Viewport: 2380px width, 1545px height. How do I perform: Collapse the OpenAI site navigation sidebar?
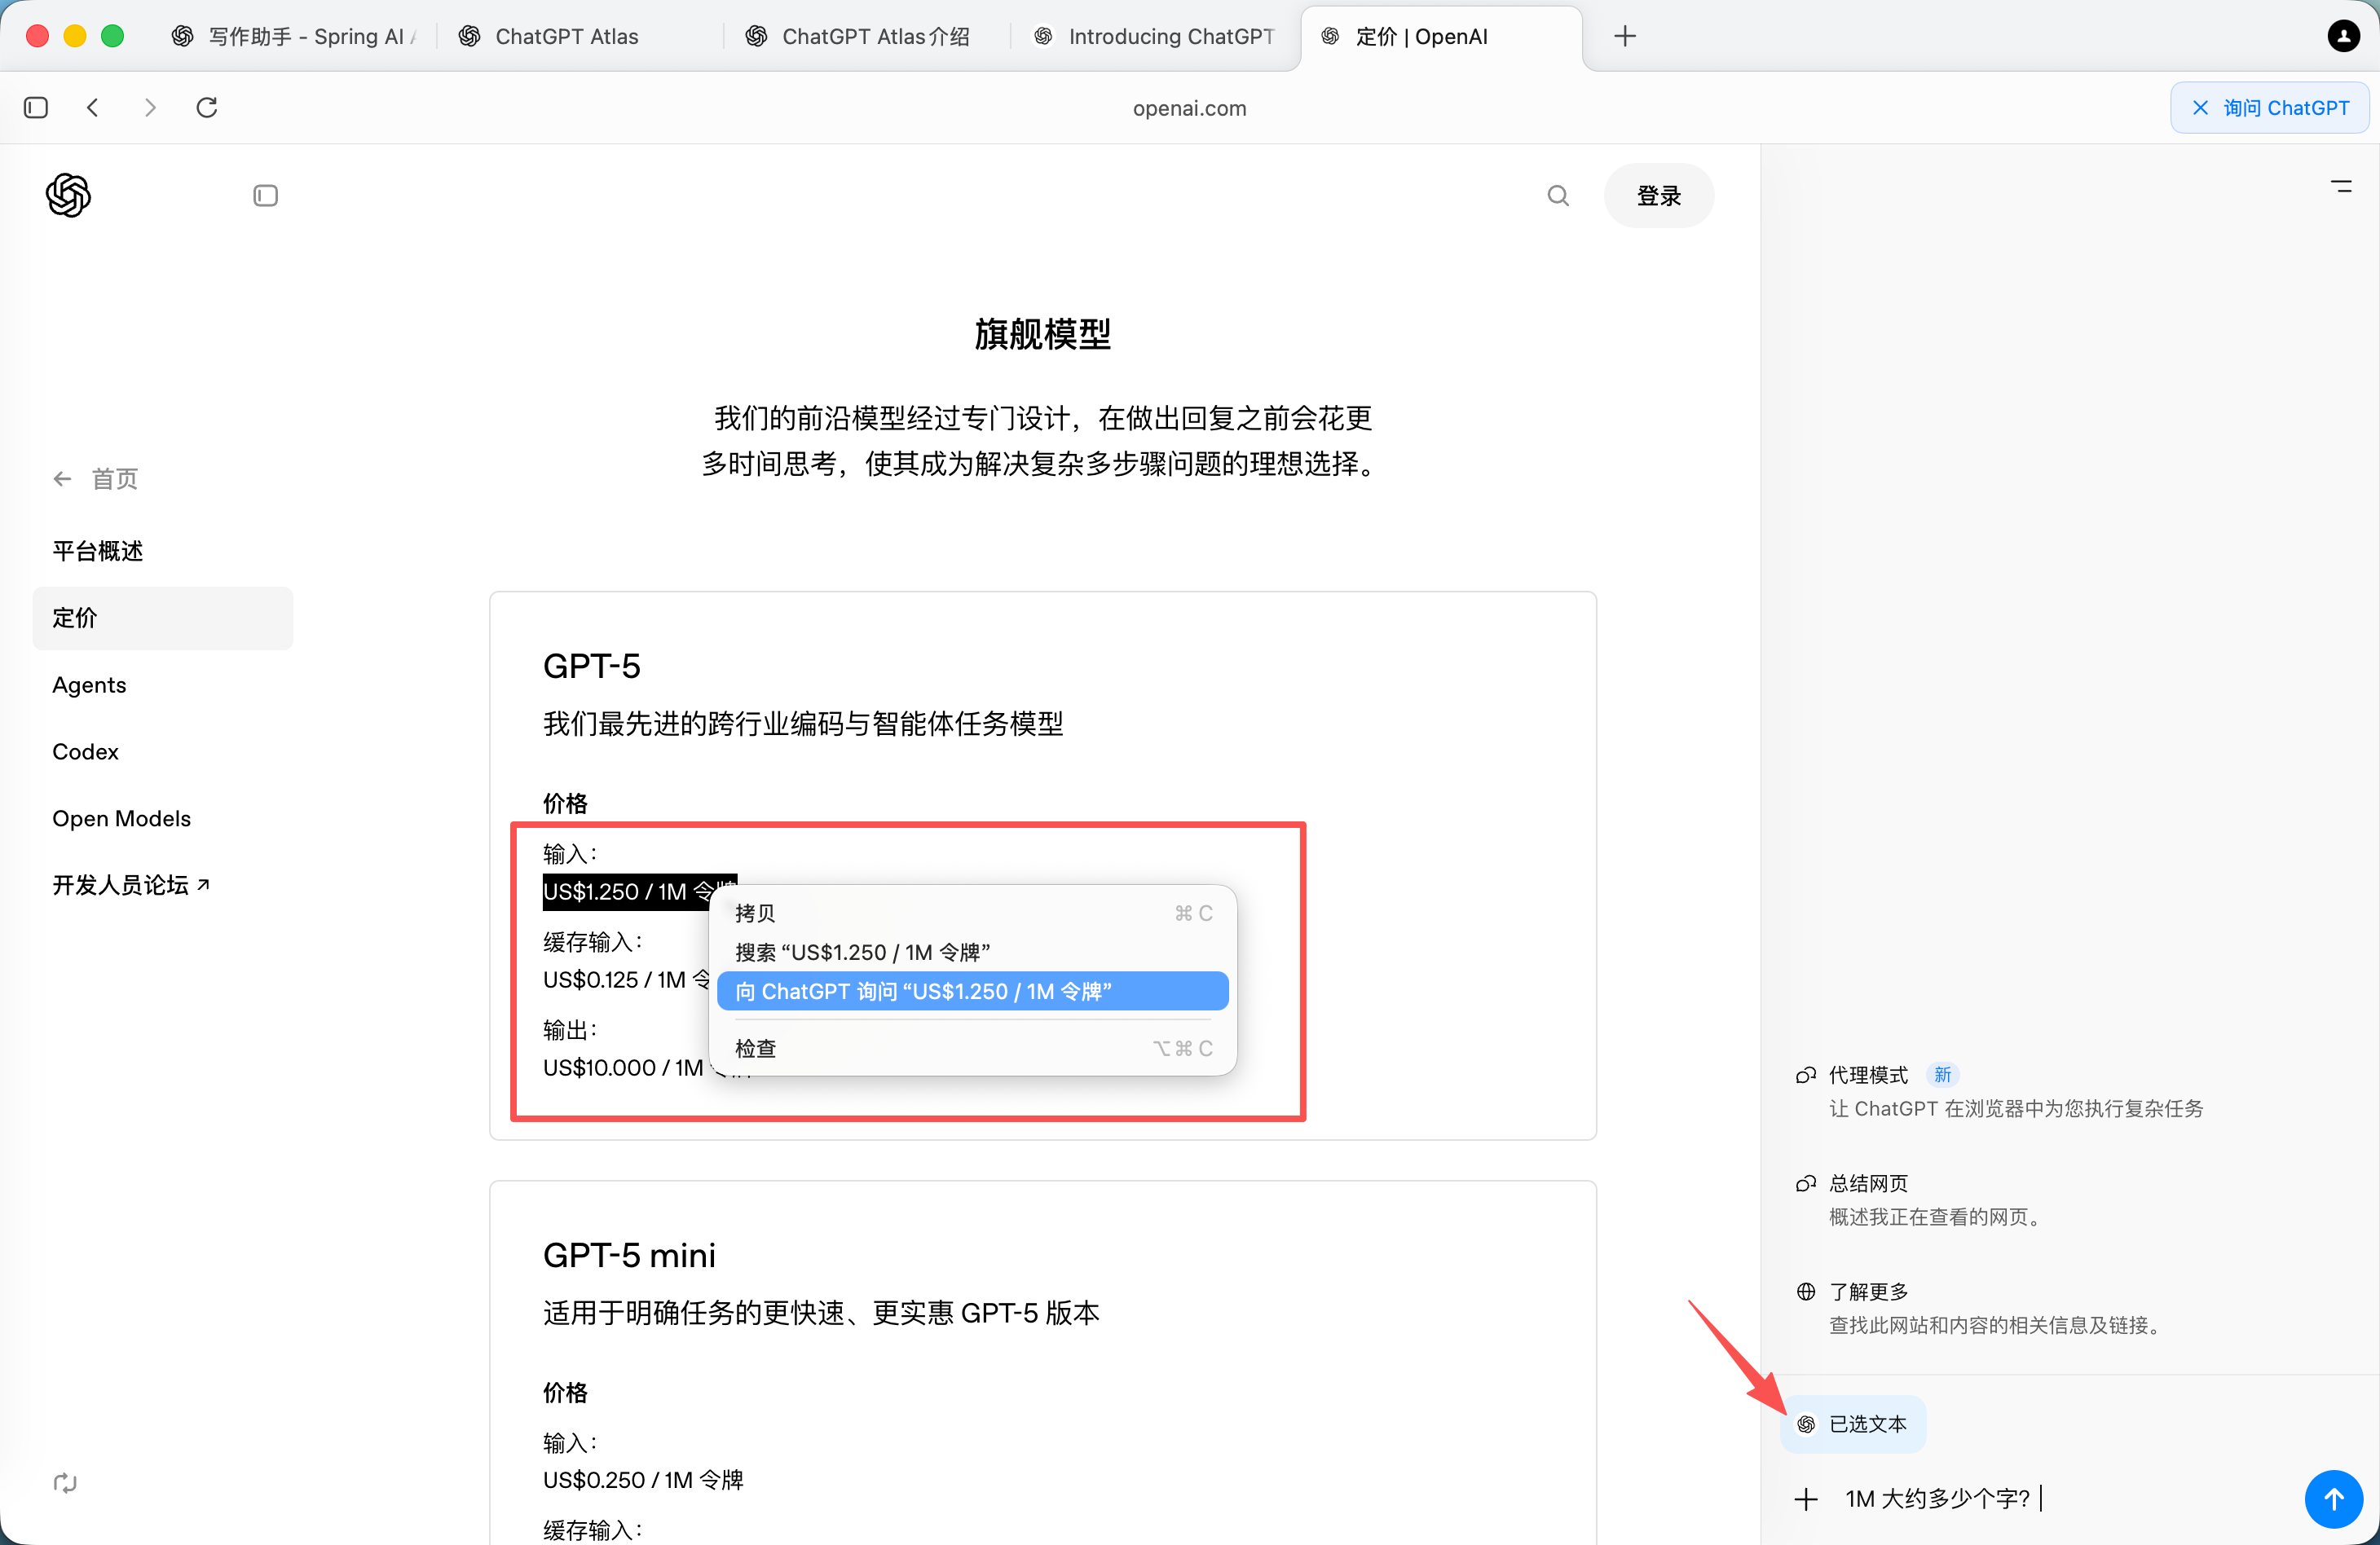(x=265, y=195)
